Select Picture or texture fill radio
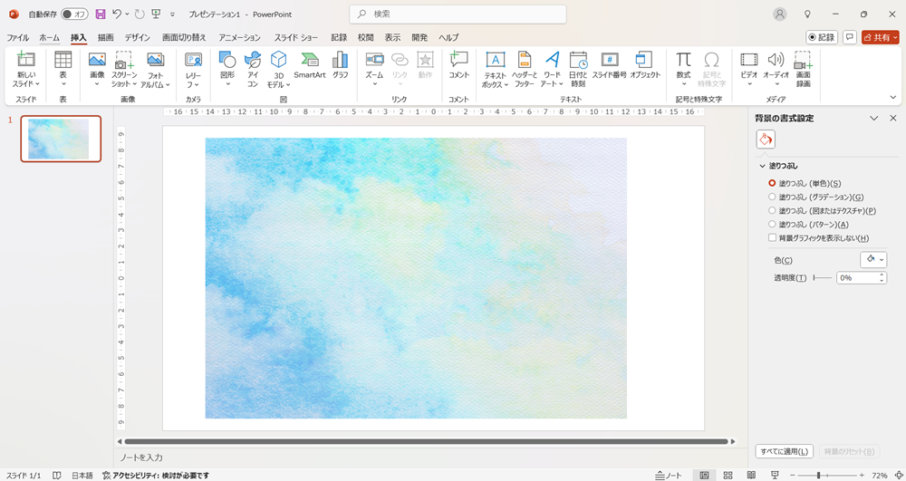Screen dimensions: 906x481 coord(772,211)
